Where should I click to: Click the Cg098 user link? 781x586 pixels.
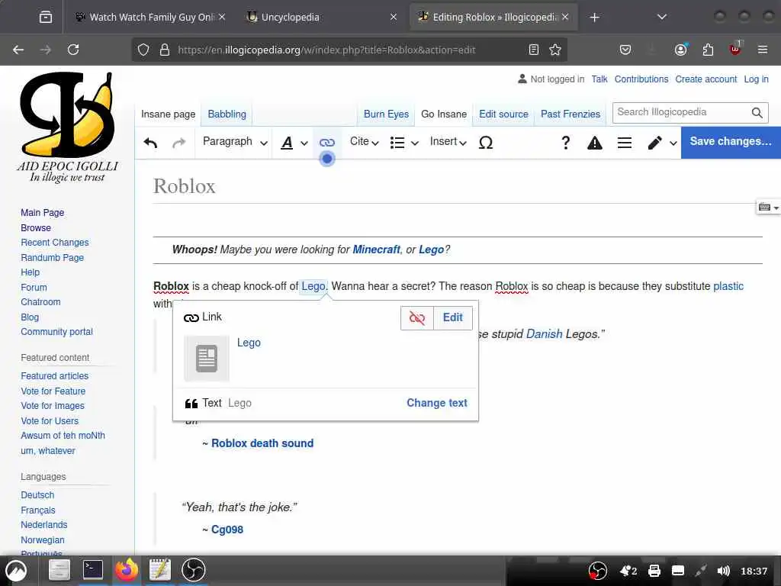click(x=227, y=530)
